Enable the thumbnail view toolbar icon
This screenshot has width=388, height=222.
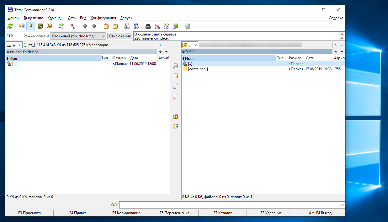[x=40, y=26]
